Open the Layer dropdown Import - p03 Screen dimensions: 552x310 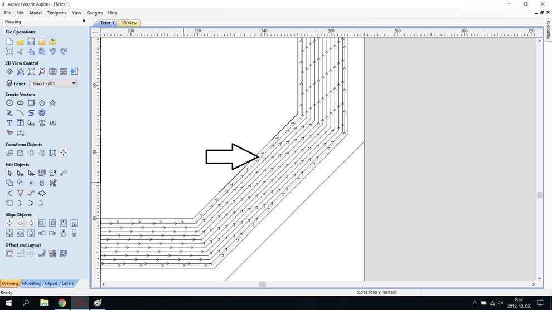[x=54, y=83]
